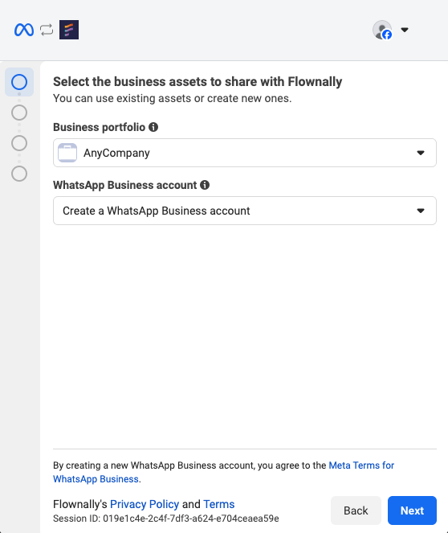Click the Session ID text

pos(166,519)
